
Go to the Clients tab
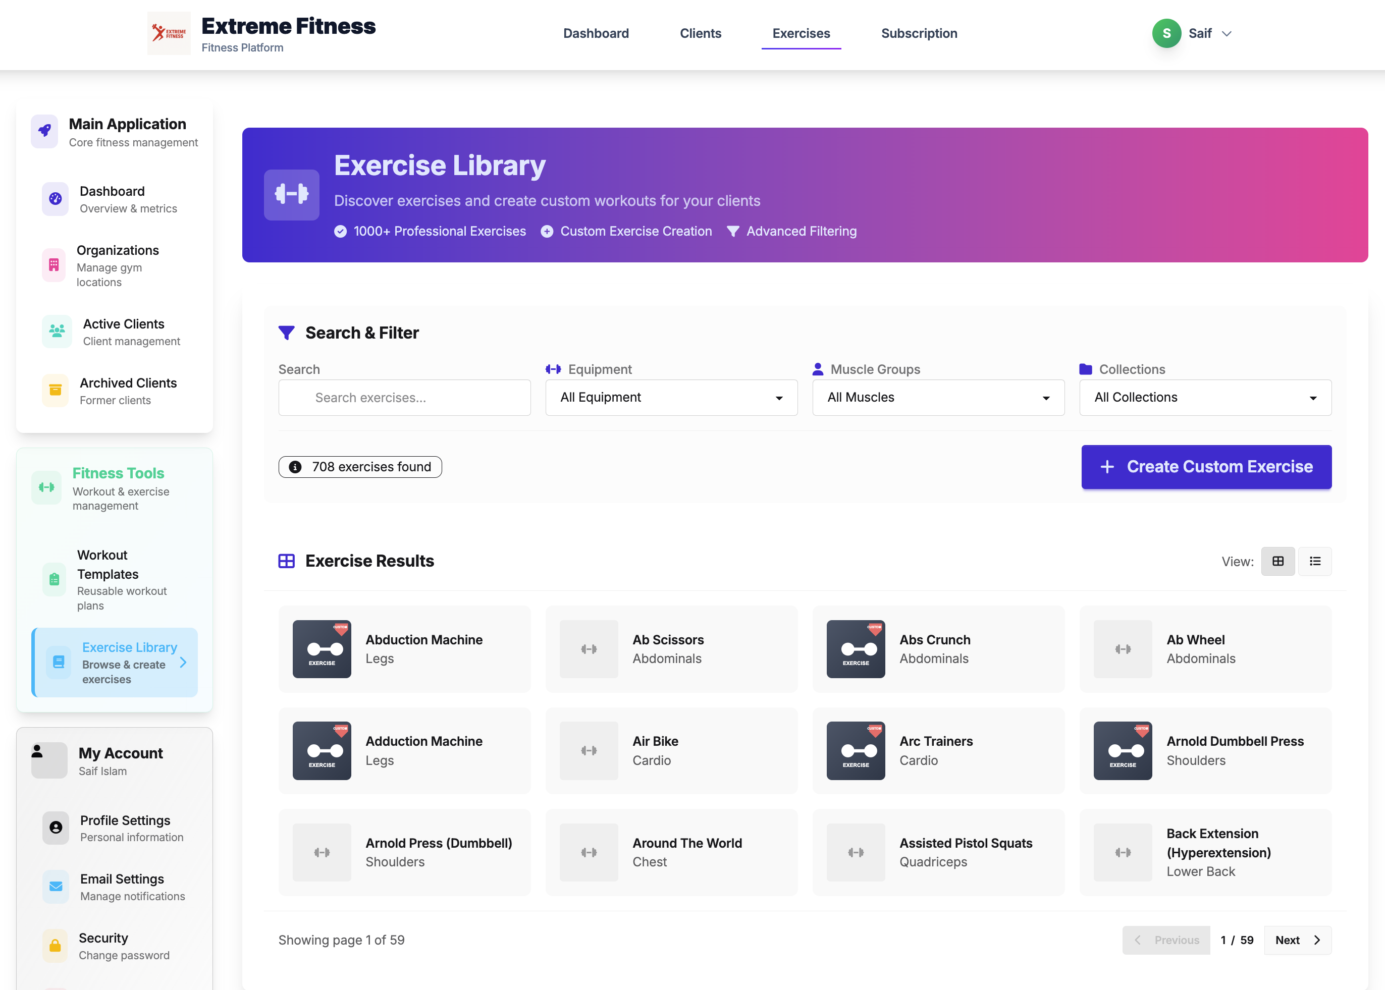pyautogui.click(x=700, y=33)
